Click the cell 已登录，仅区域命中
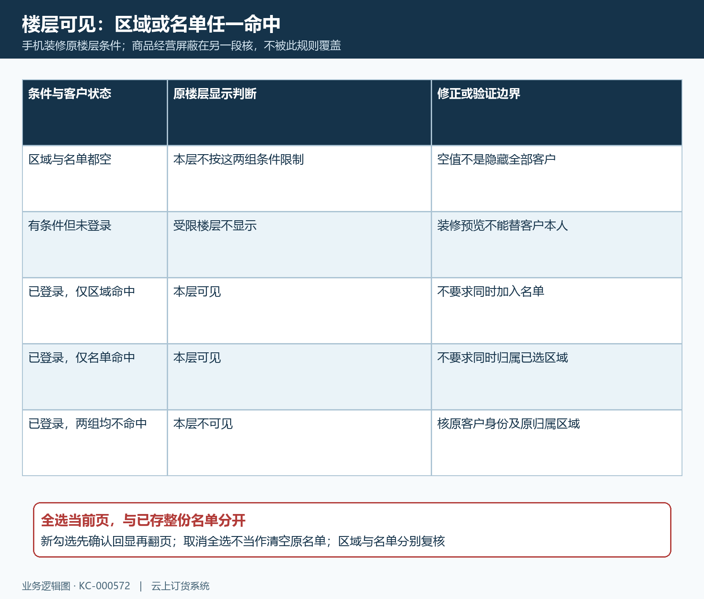 (95, 311)
